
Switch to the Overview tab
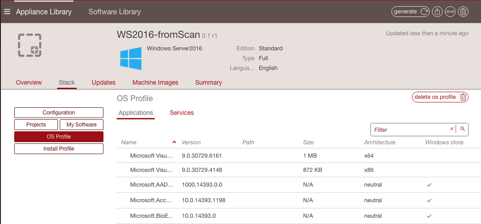point(29,82)
